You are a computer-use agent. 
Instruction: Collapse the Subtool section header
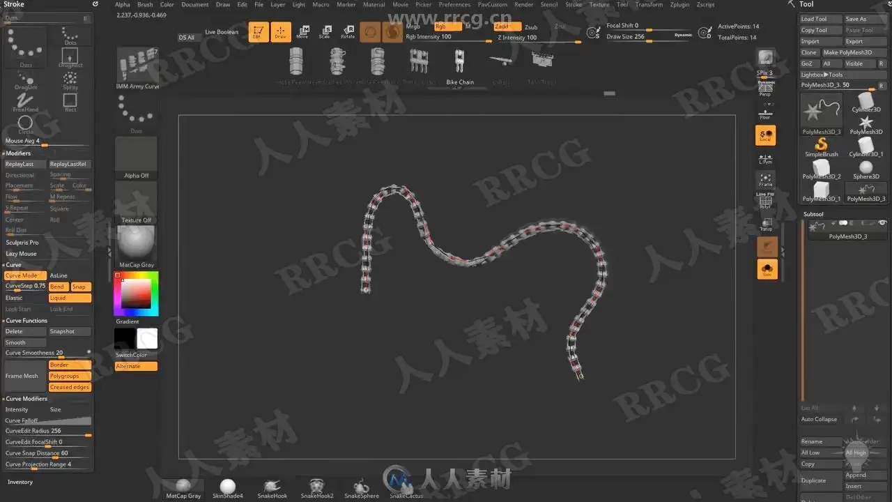[x=814, y=214]
